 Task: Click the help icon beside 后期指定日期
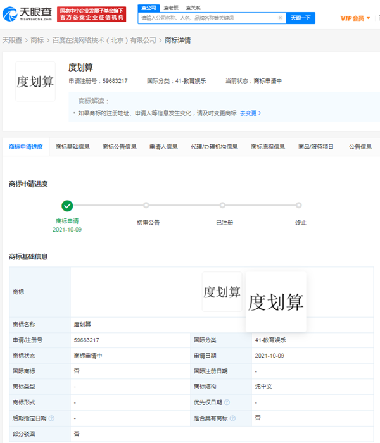coord(51,418)
